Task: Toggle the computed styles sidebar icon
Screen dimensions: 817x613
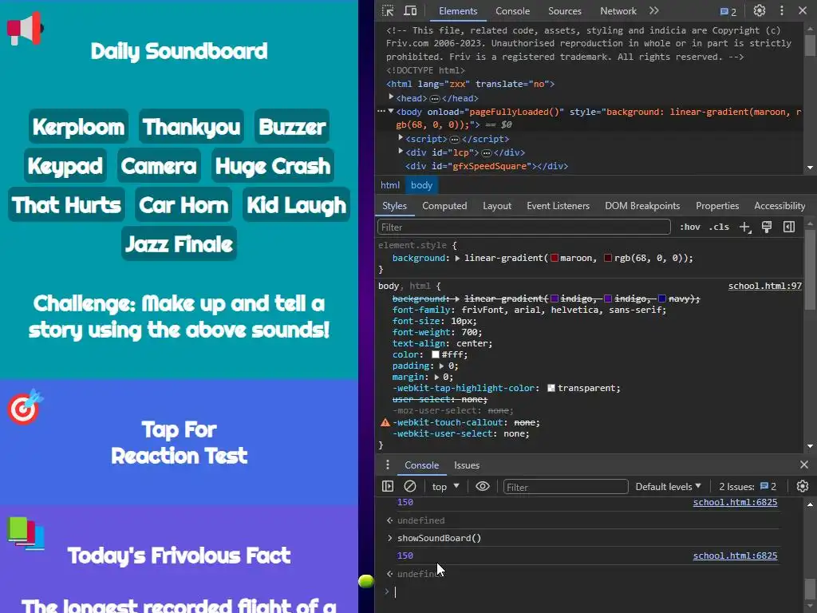Action: (789, 227)
